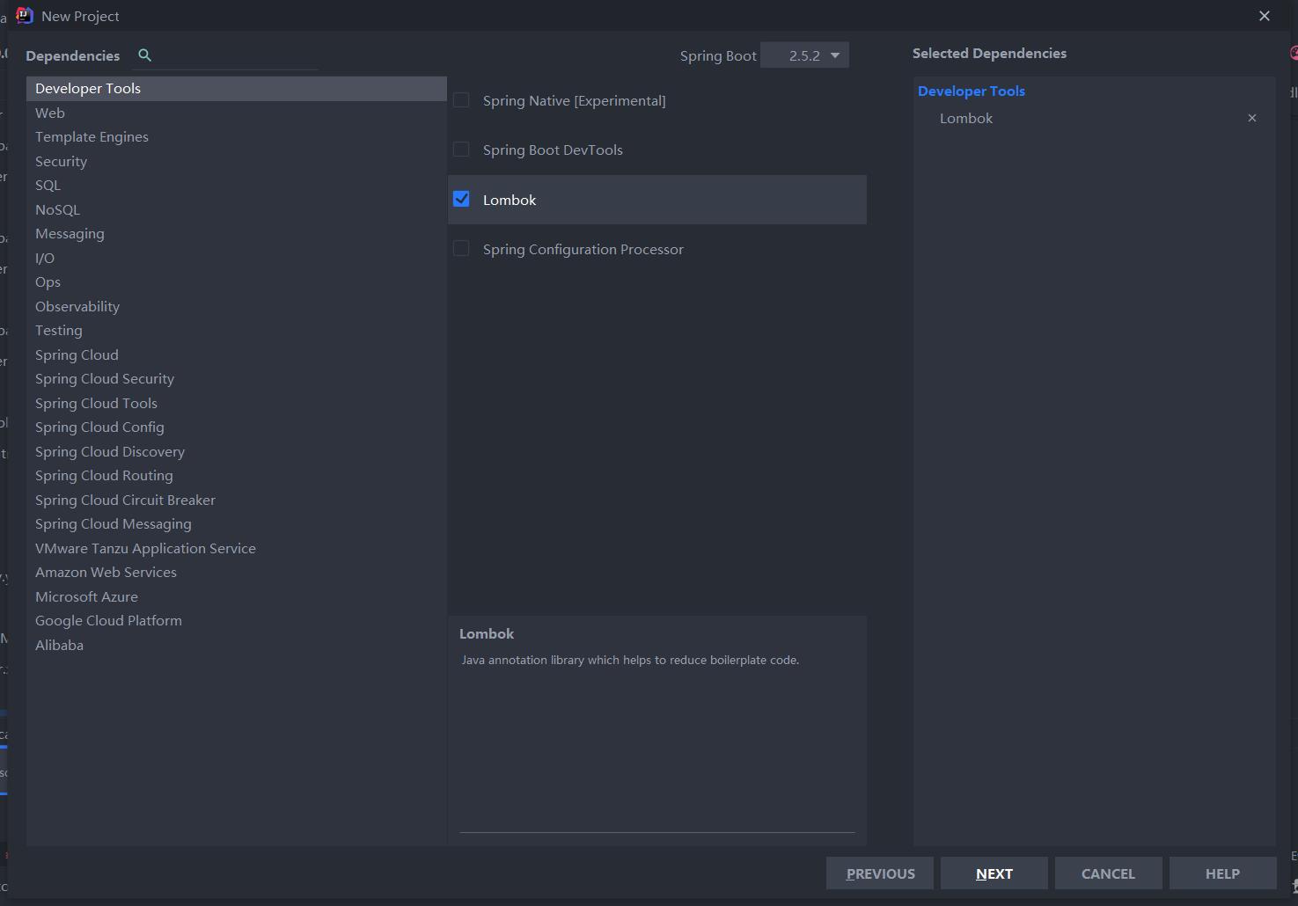Click Lombok entry in Selected Dependencies
Viewport: 1298px width, 906px height.
pyautogui.click(x=966, y=118)
